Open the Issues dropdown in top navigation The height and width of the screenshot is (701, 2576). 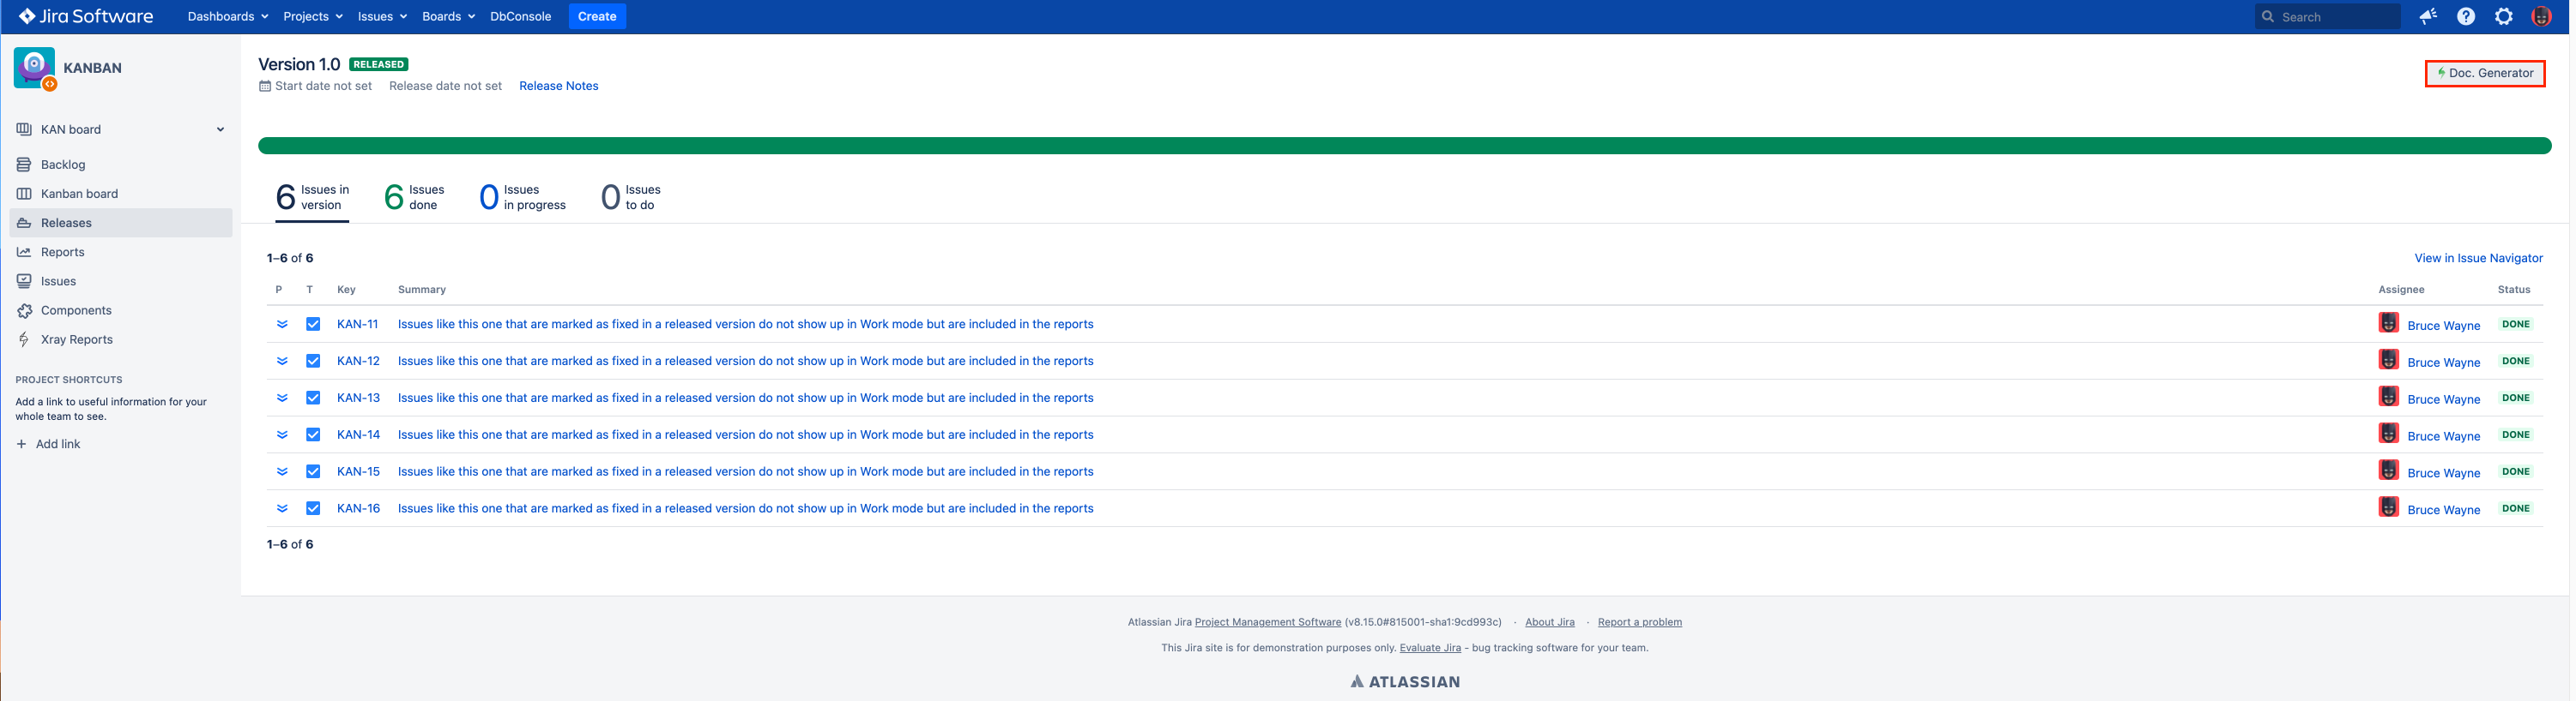click(382, 16)
